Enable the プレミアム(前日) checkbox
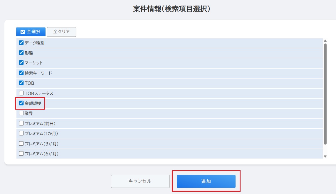The width and height of the screenshot is (336, 194). [21, 123]
